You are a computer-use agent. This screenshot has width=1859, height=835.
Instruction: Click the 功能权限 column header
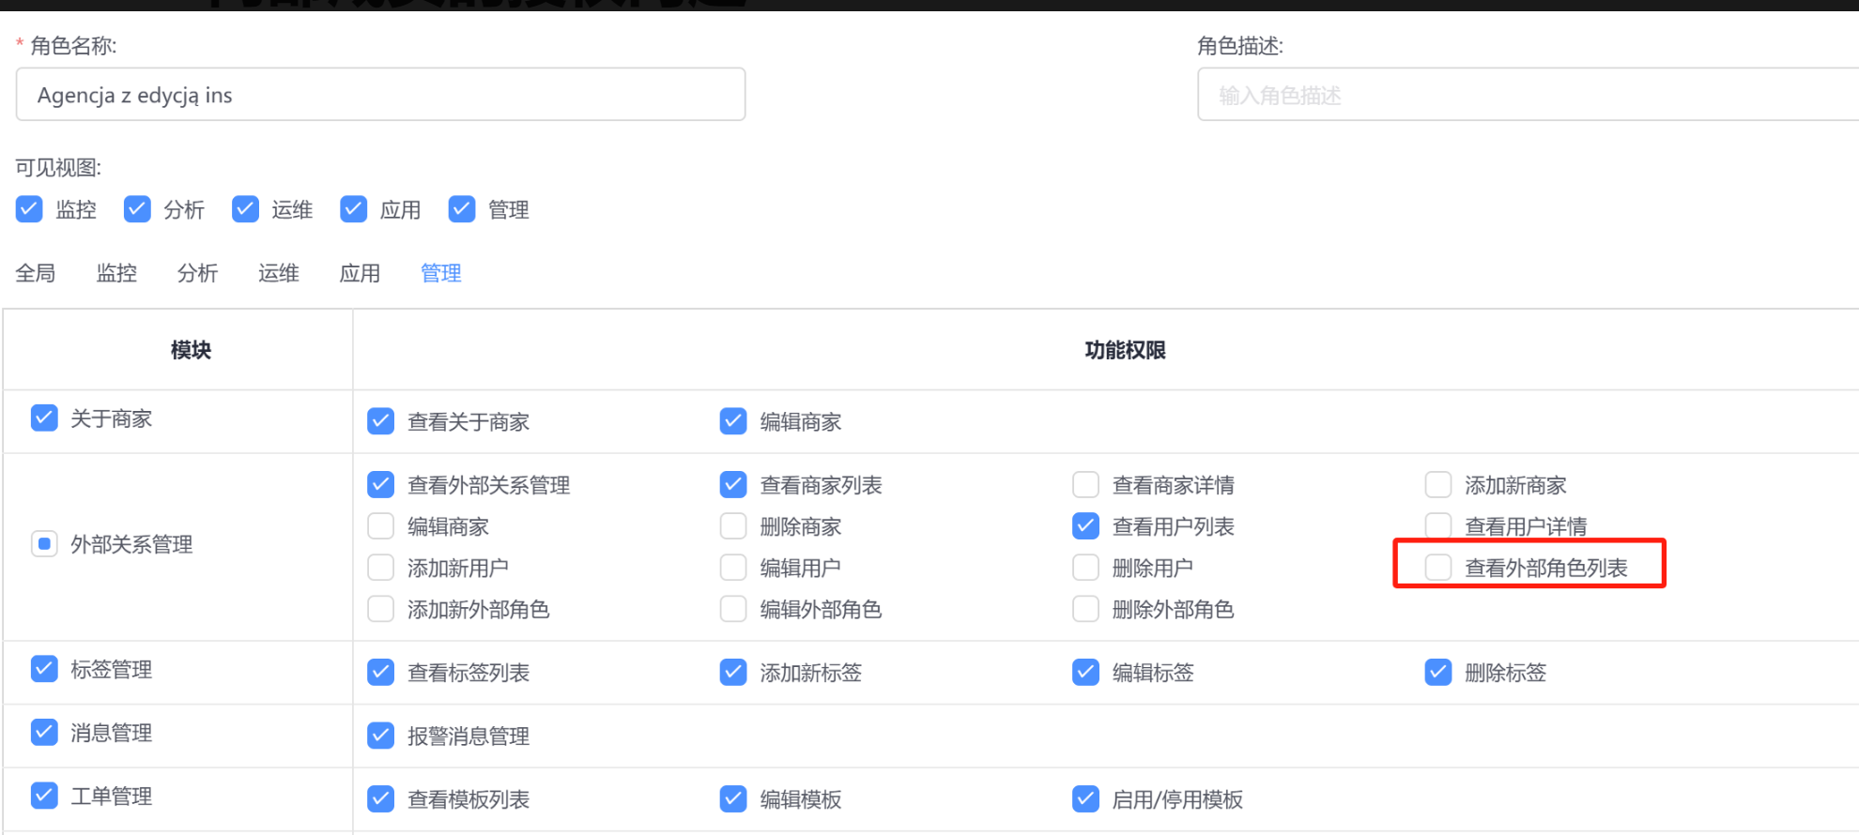click(1125, 350)
